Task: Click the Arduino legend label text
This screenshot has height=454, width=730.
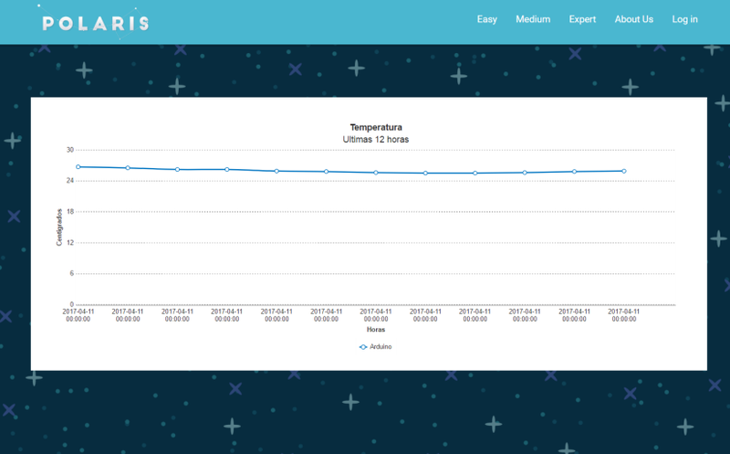Action: pyautogui.click(x=381, y=347)
